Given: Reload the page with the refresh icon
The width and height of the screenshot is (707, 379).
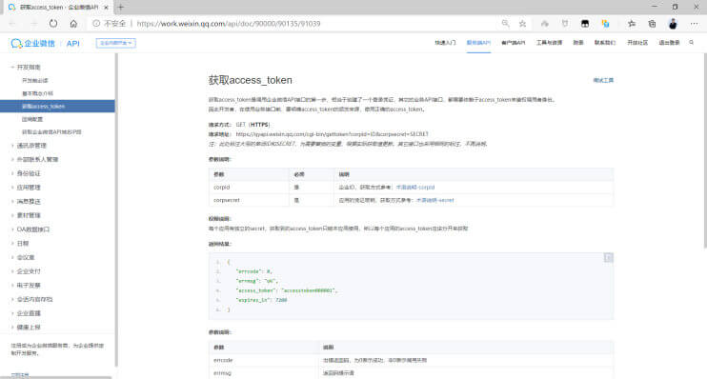Looking at the screenshot, I should 53,24.
